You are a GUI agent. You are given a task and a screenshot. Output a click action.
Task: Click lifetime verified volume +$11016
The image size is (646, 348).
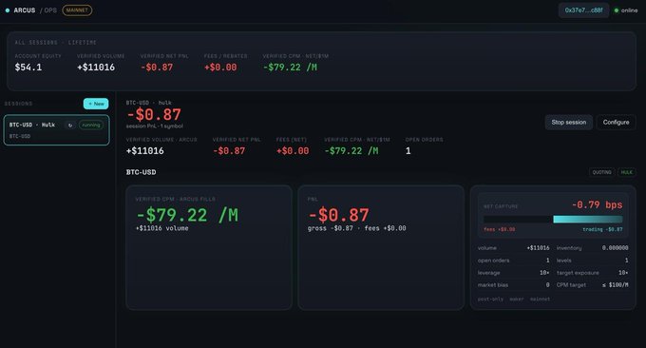click(96, 68)
